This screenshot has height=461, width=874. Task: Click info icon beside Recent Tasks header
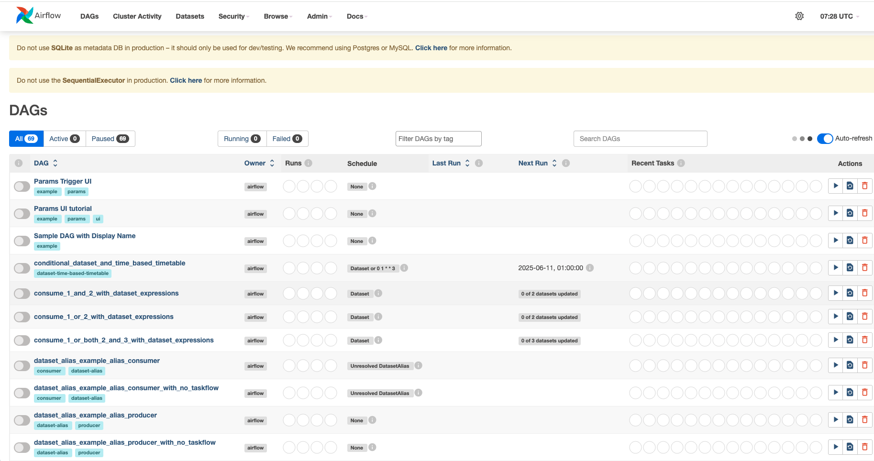(x=681, y=163)
